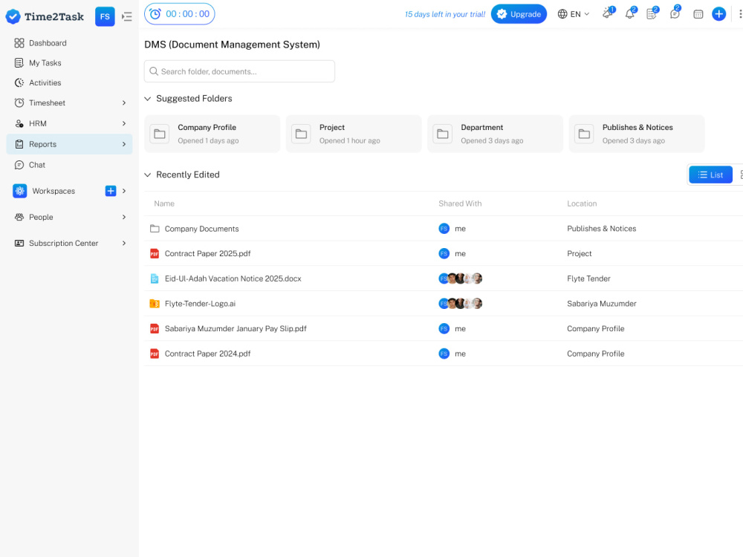Click the Name column header
The height and width of the screenshot is (557, 743).
click(164, 203)
